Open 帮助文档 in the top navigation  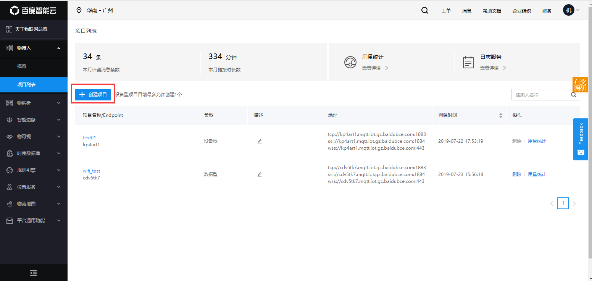(x=492, y=11)
